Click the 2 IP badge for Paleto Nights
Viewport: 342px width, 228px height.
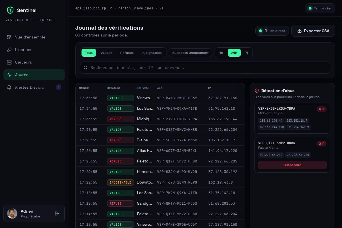(x=321, y=144)
